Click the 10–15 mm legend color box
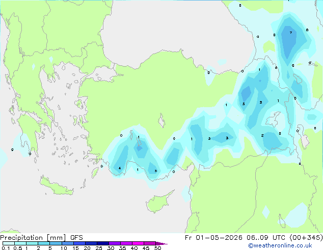 click(68, 243)
